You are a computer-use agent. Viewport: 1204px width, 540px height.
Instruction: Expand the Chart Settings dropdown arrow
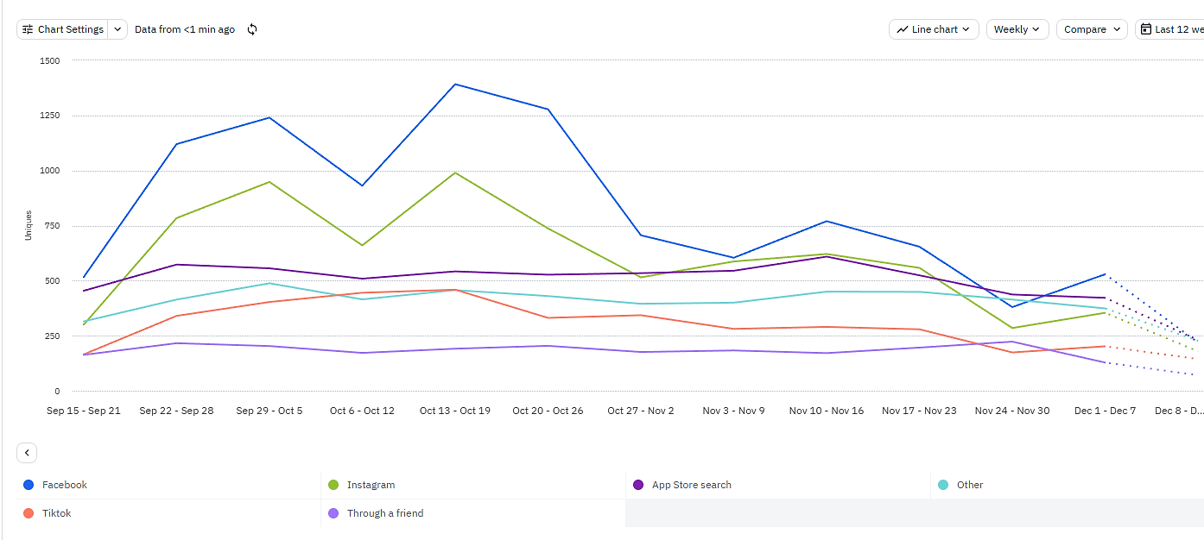coord(117,29)
